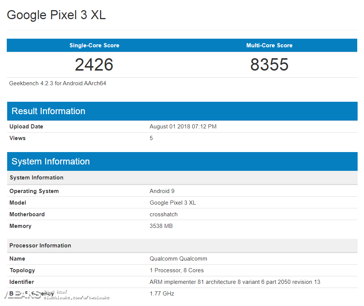Viewport: 364px width, 306px height.
Task: Click the Google Pixel 3 XL page title
Action: pos(56,15)
